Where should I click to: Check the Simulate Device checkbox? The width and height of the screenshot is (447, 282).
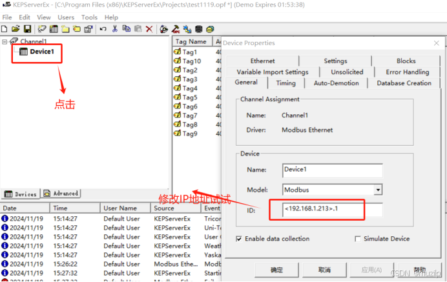(357, 239)
